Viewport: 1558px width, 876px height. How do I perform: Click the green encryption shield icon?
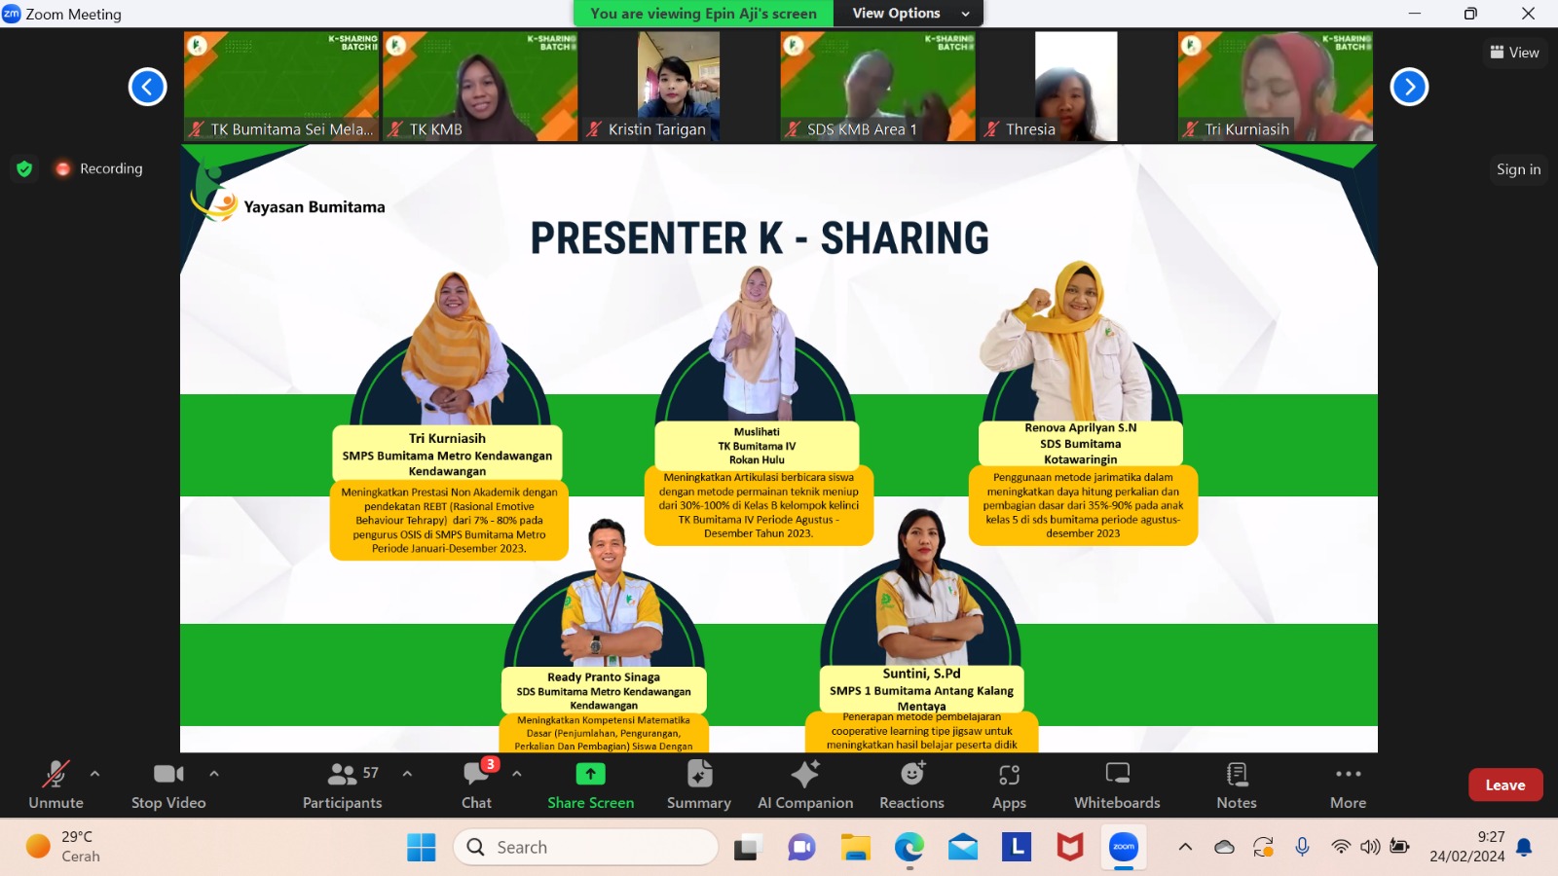point(25,169)
